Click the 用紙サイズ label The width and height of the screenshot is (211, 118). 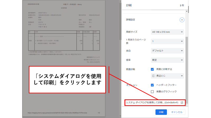[132, 32]
